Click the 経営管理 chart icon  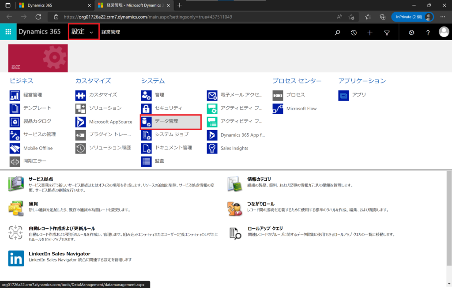(15, 95)
